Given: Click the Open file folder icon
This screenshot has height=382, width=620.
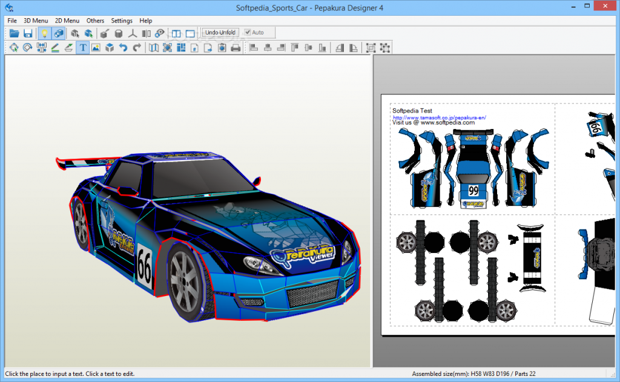Looking at the screenshot, I should 13,33.
